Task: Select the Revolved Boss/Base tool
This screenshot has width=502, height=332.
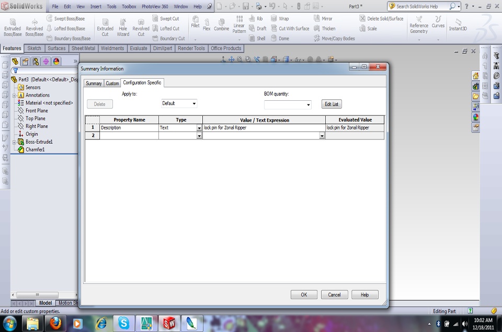Action: coord(35,28)
